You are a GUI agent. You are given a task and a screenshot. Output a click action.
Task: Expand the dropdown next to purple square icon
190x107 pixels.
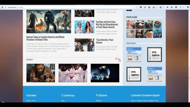pos(164,7)
